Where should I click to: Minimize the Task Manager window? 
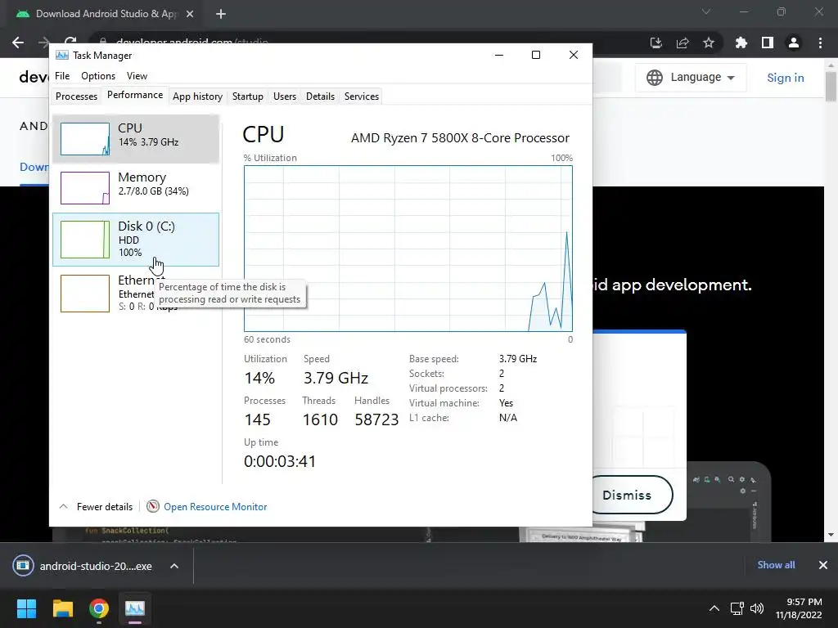click(x=499, y=55)
